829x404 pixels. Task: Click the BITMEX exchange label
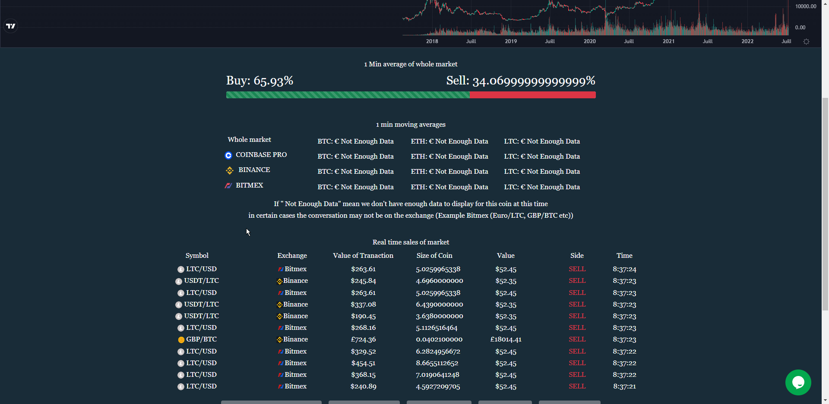coord(250,185)
